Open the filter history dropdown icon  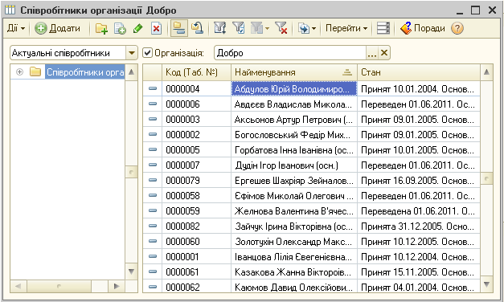pyautogui.click(x=260, y=28)
